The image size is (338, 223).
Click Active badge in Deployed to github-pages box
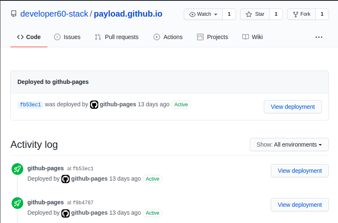point(181,105)
